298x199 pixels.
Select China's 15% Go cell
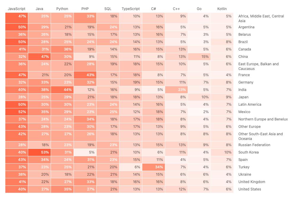point(199,57)
